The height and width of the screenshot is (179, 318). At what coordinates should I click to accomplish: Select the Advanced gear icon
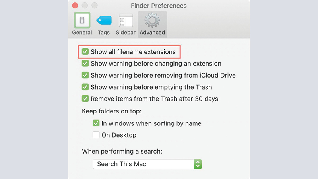[152, 20]
